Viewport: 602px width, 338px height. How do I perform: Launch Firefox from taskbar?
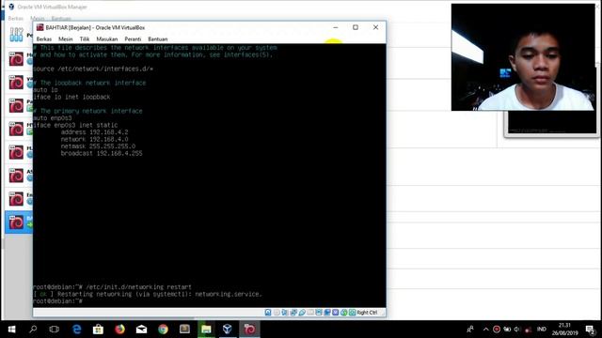(x=119, y=330)
